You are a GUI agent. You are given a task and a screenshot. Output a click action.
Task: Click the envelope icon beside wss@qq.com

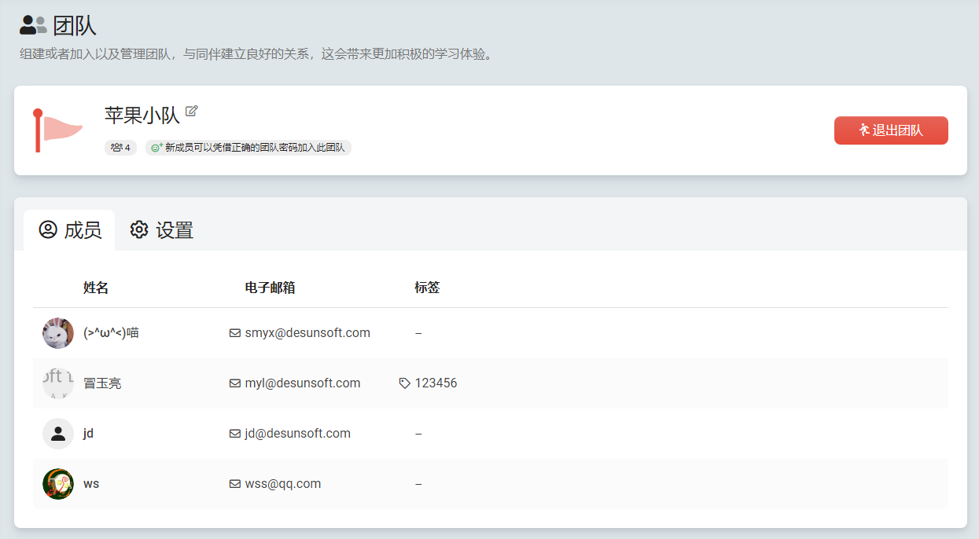(x=234, y=483)
